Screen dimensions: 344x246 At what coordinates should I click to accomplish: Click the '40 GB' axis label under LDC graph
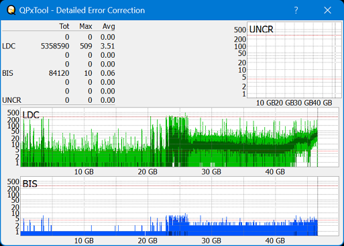point(275,172)
